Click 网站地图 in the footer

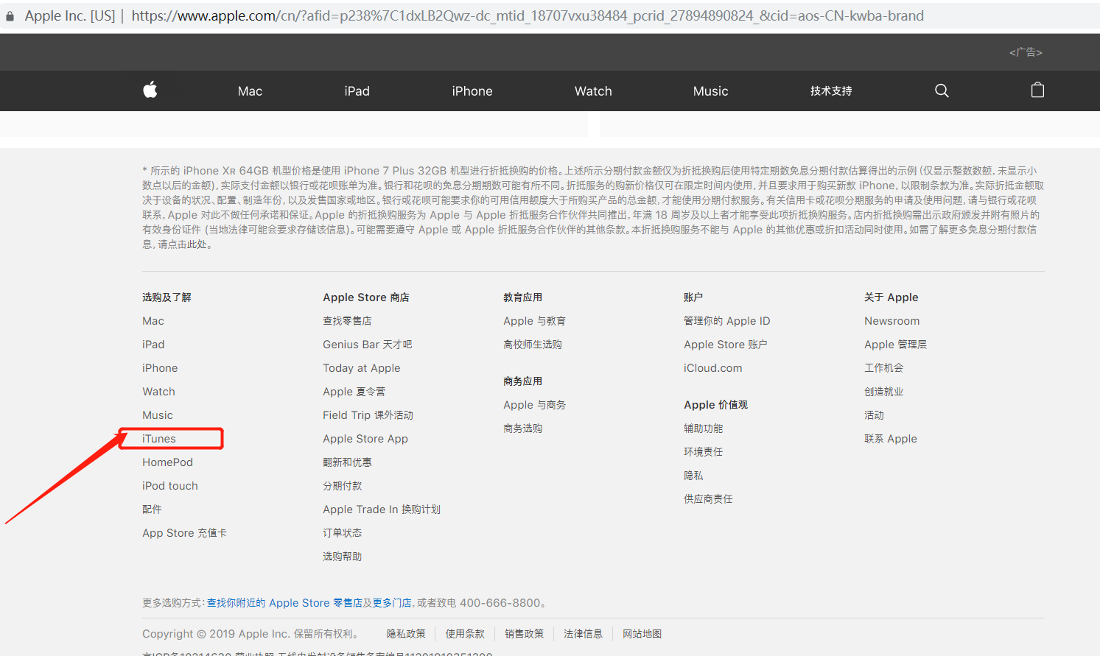click(x=642, y=634)
